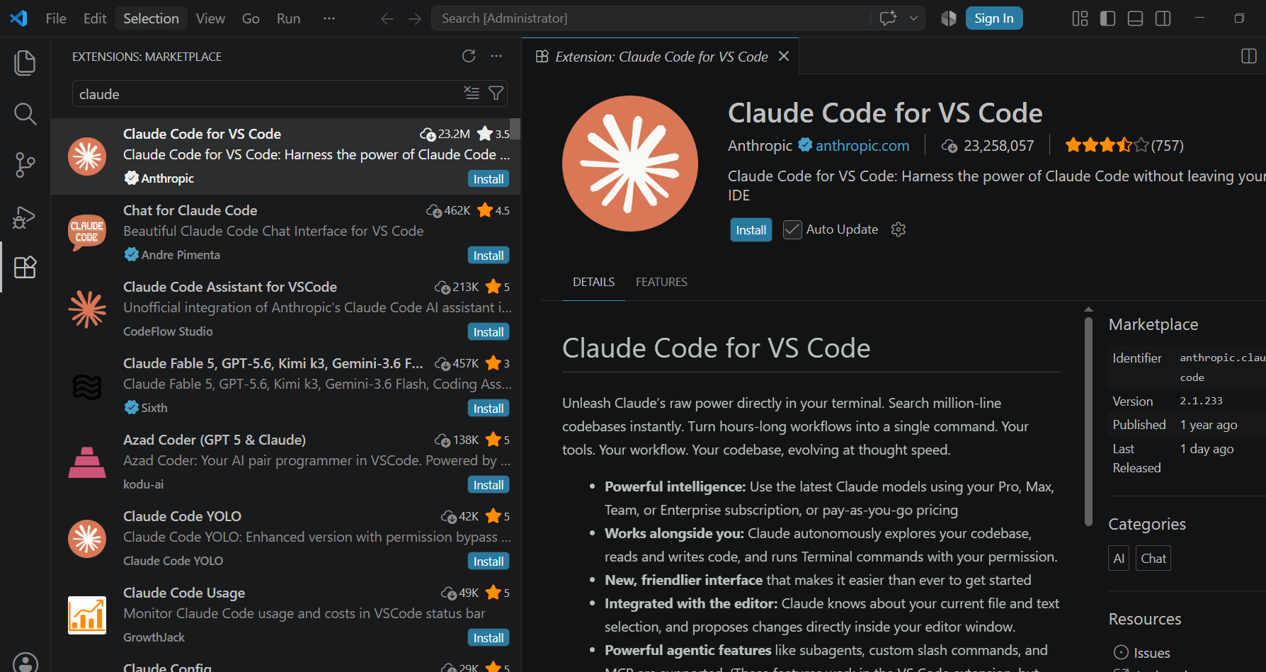The image size is (1266, 672).
Task: Go forward using the navigation arrow
Action: (415, 19)
